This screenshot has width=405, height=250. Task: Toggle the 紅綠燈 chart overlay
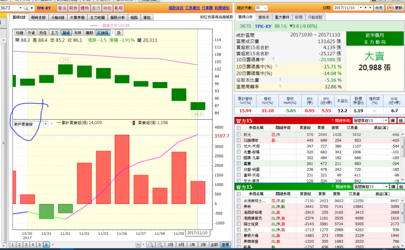[x=103, y=33]
